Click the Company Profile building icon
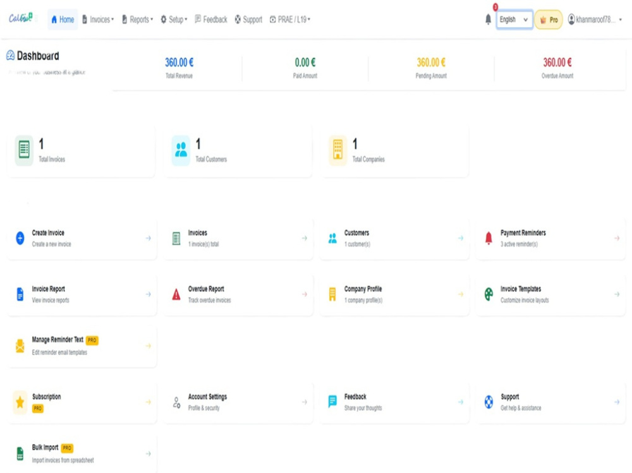 point(332,294)
